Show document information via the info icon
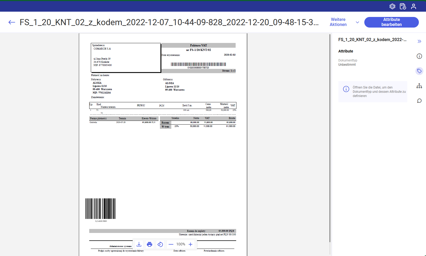 pos(419,56)
